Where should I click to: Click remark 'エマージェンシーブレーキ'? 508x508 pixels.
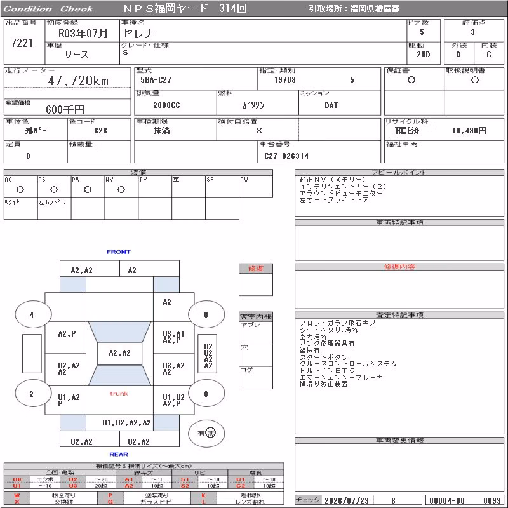pyautogui.click(x=341, y=377)
